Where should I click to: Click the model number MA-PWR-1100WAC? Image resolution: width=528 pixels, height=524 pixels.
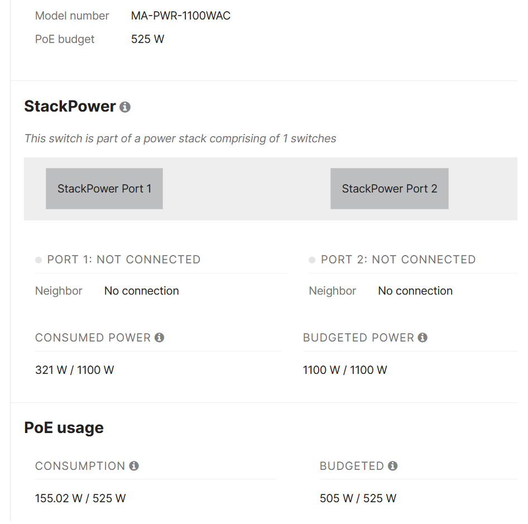pyautogui.click(x=180, y=16)
